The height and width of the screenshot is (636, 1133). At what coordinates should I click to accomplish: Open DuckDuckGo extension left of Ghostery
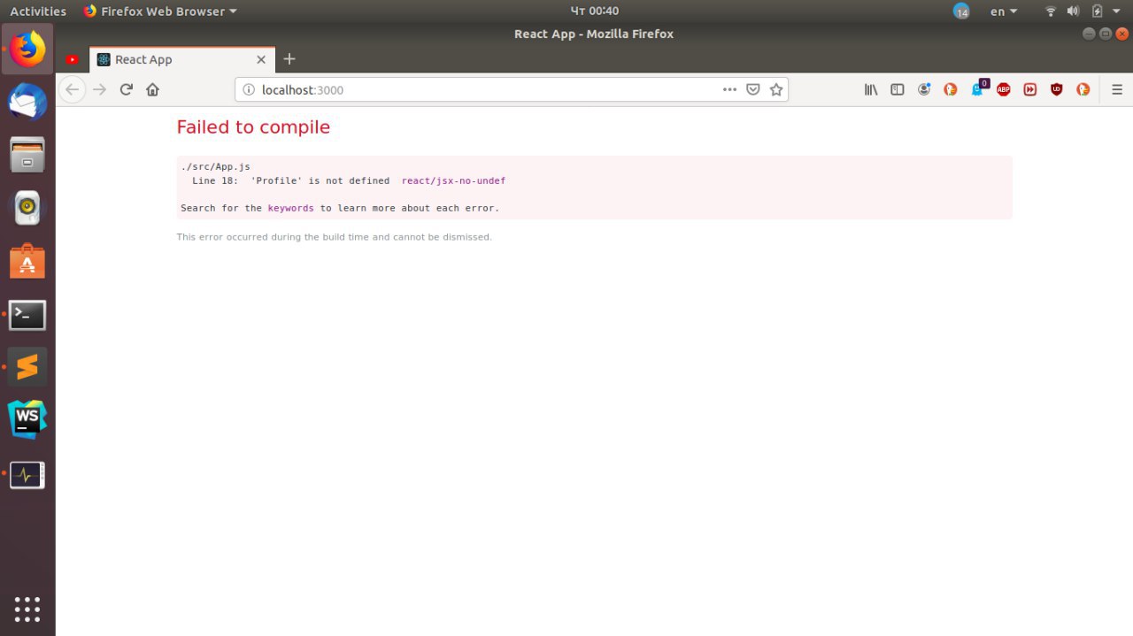pos(951,89)
